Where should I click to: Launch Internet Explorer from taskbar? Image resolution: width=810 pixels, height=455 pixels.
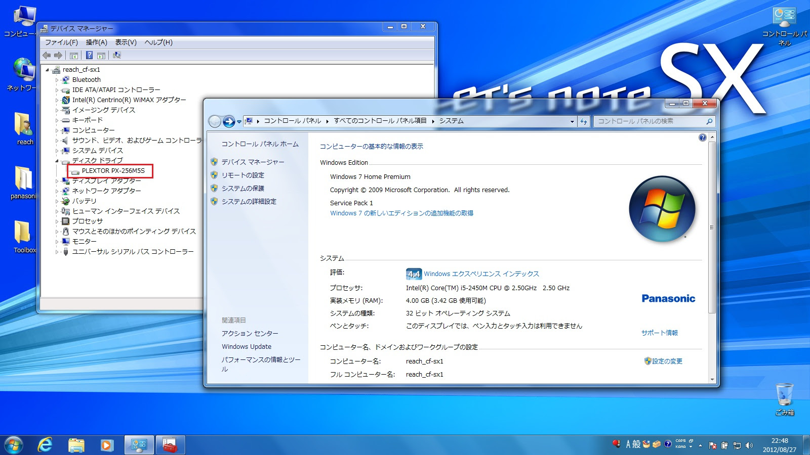point(46,445)
